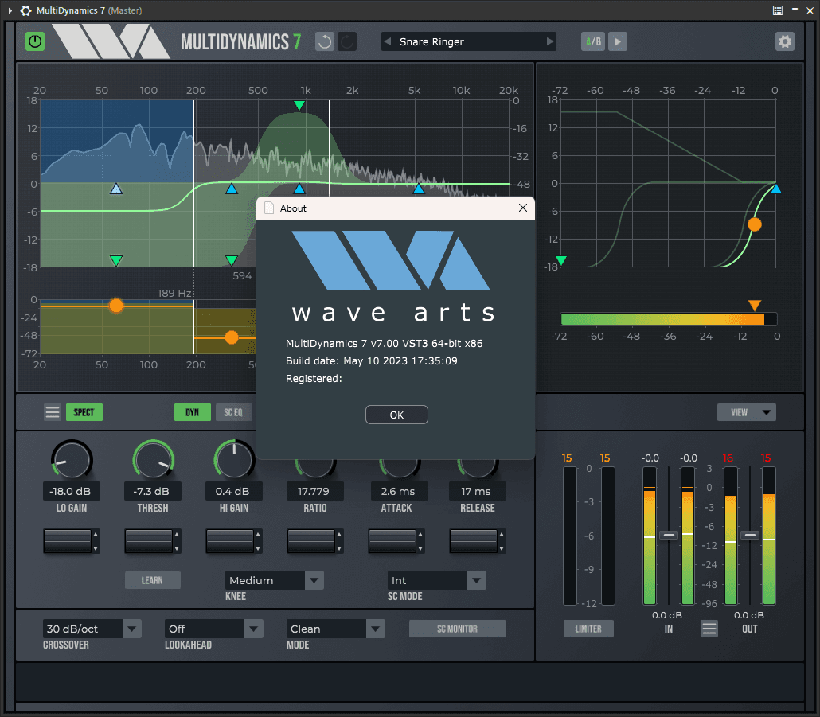Click the power button to bypass the plugin
The height and width of the screenshot is (717, 820).
(x=34, y=41)
